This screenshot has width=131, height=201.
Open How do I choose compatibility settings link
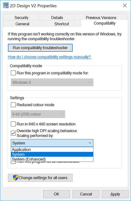tap(50, 57)
